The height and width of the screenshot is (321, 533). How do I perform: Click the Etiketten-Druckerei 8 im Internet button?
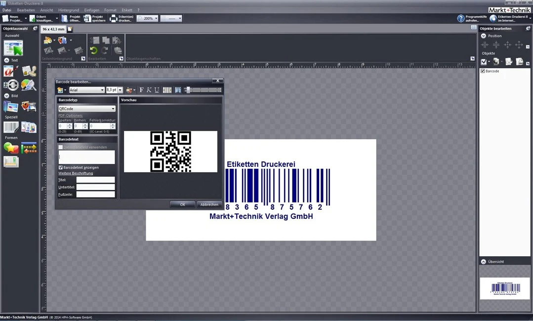[x=510, y=18]
